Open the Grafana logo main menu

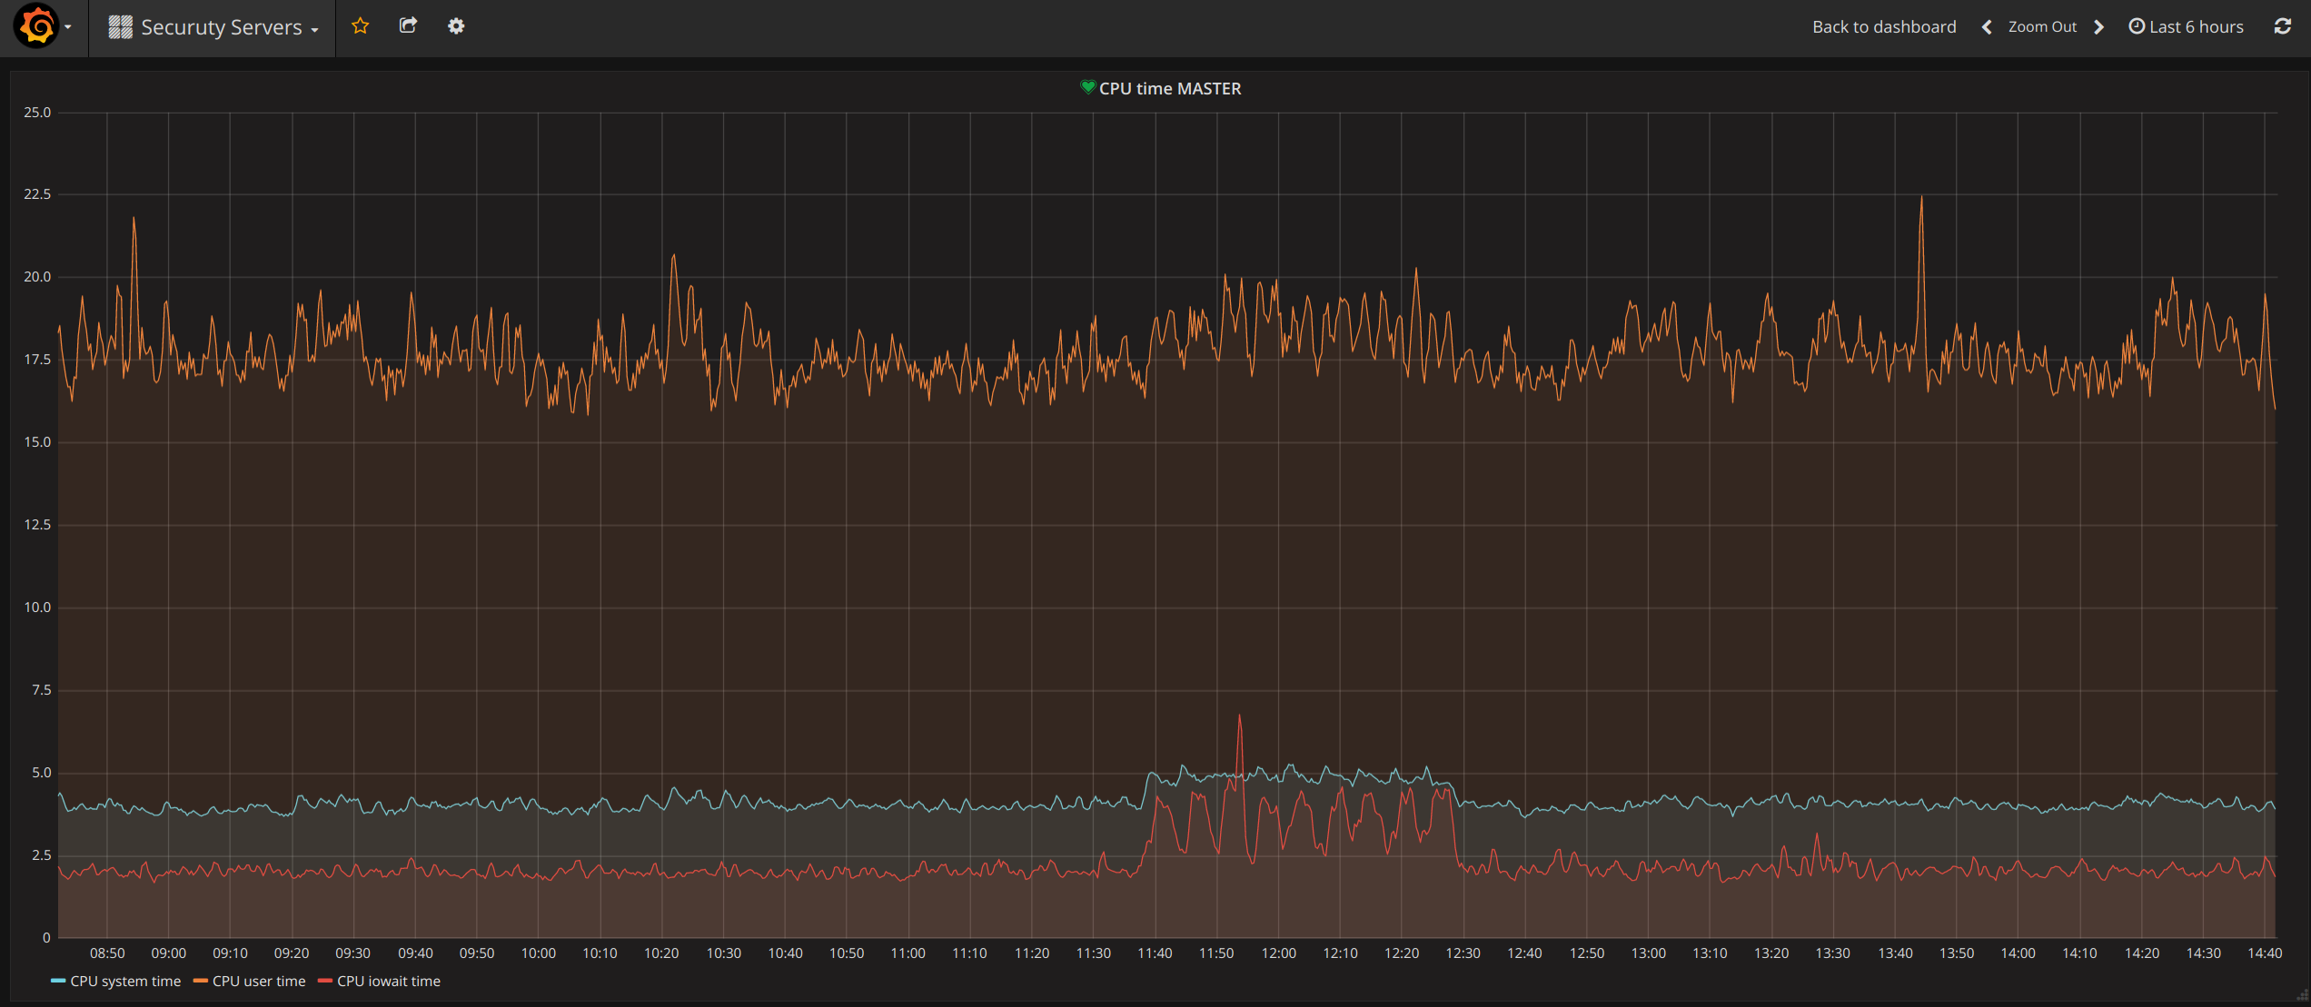pyautogui.click(x=42, y=26)
